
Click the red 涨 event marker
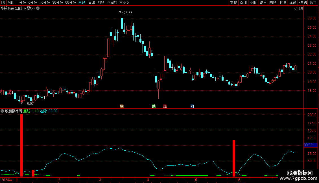click(165, 106)
